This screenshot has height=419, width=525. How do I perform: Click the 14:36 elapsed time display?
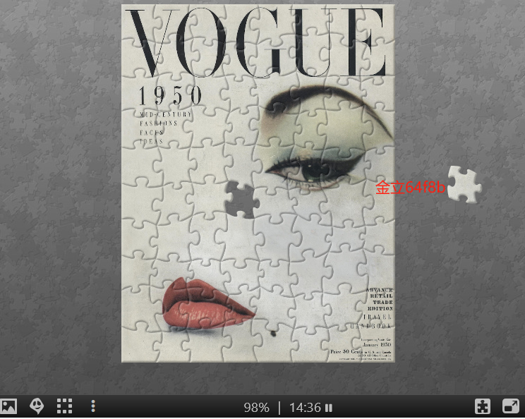(305, 408)
